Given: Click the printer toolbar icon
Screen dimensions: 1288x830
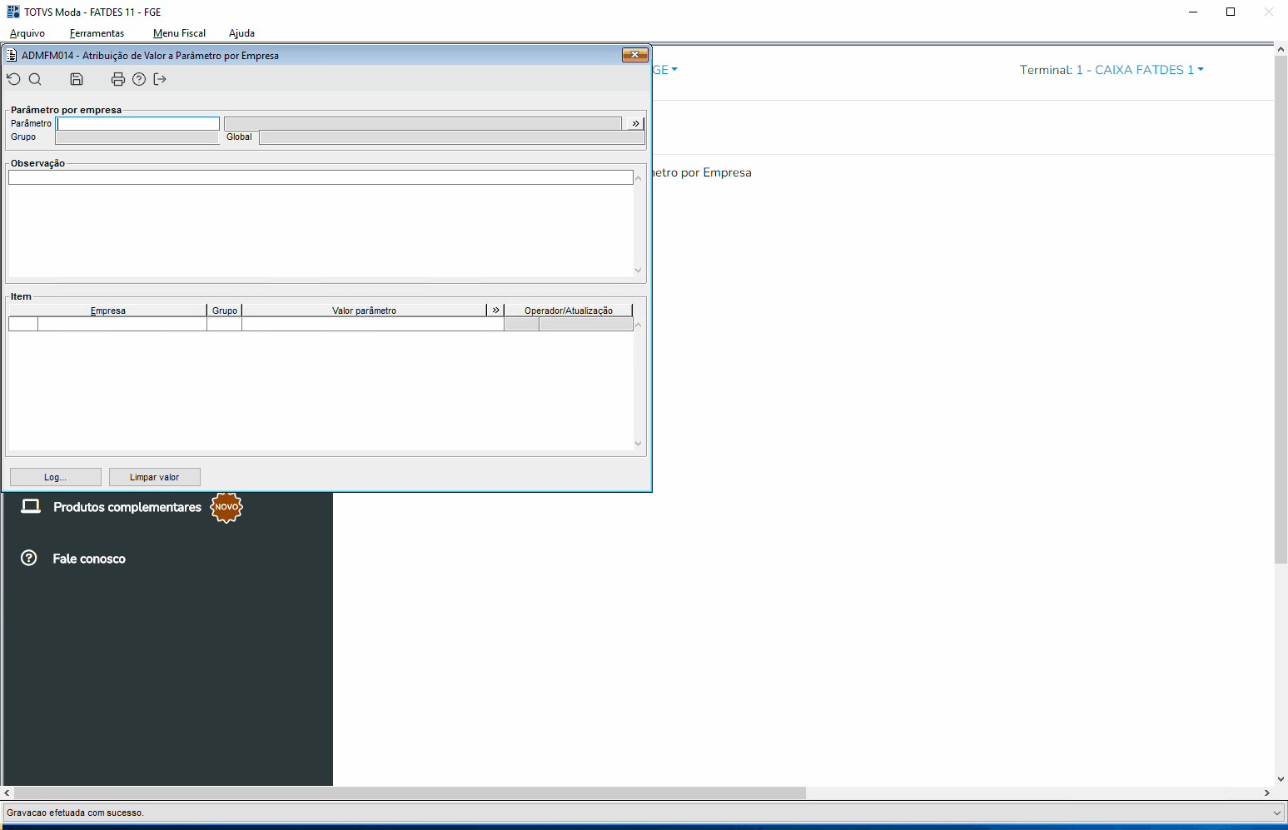Looking at the screenshot, I should pos(118,79).
